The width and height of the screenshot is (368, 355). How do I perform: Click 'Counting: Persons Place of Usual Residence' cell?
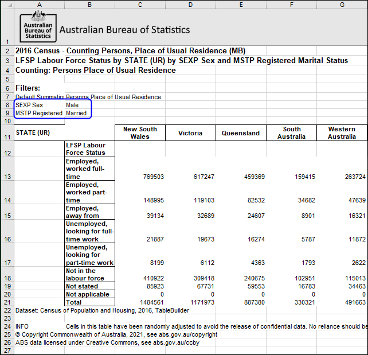(96, 70)
